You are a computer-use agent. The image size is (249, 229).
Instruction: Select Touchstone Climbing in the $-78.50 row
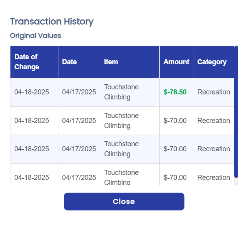click(x=121, y=92)
